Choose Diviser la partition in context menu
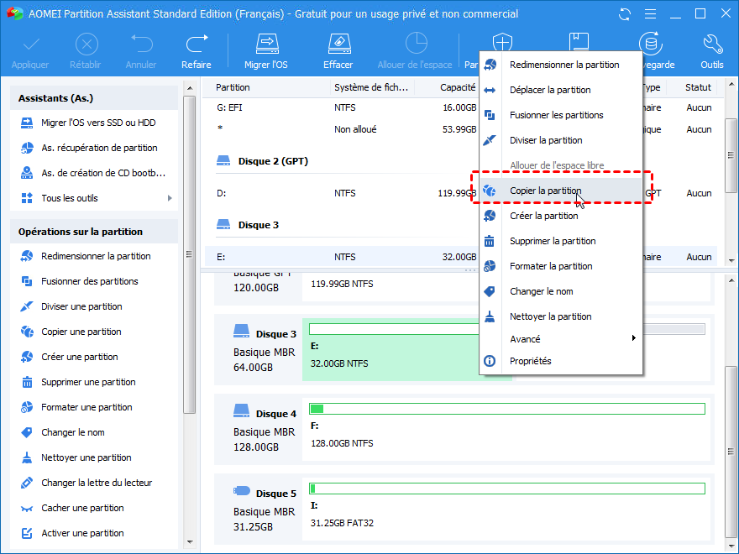This screenshot has height=554, width=739. (561, 140)
